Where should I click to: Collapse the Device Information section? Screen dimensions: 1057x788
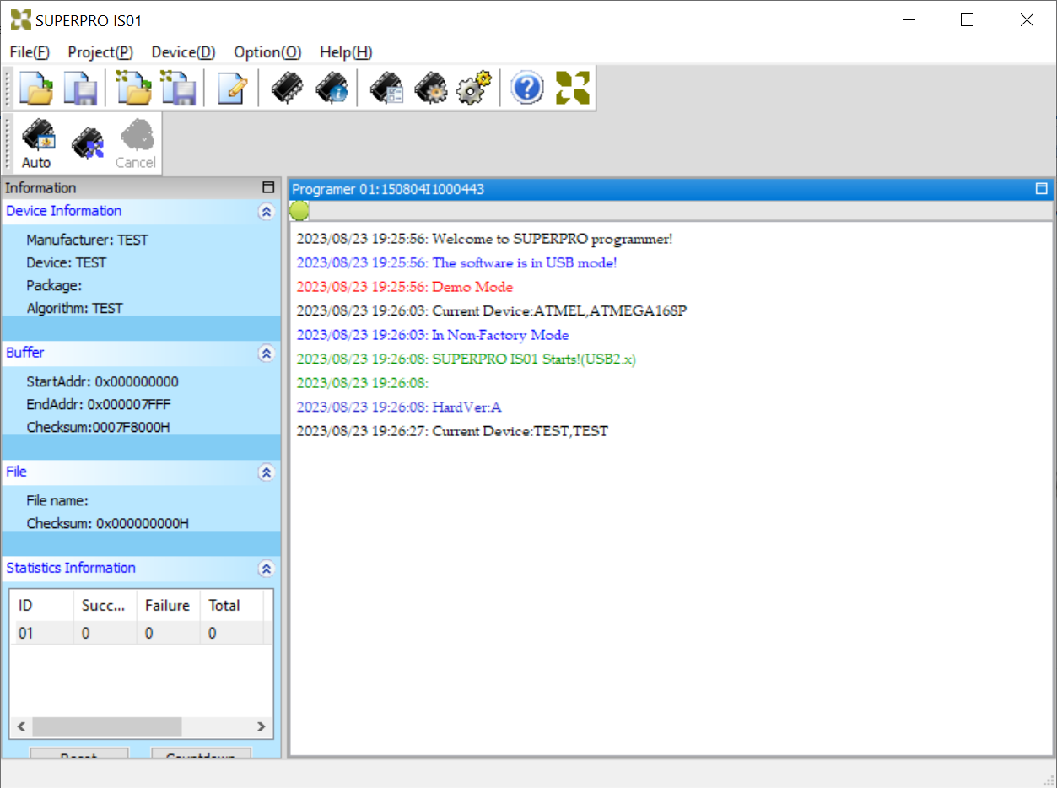pyautogui.click(x=267, y=212)
